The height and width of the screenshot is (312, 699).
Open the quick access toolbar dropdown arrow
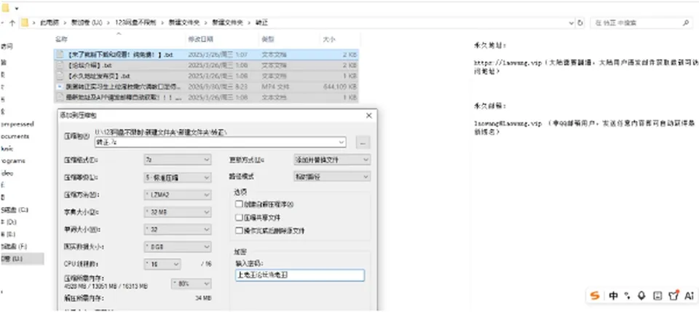[x=17, y=9]
